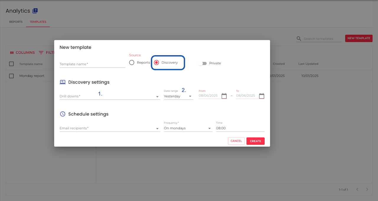378x201 pixels.
Task: Click the Template name input field
Action: [x=92, y=64]
